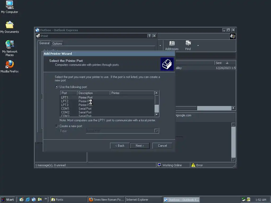Cancel the Add Printer Wizard
The height and width of the screenshot is (203, 271).
pos(162,146)
